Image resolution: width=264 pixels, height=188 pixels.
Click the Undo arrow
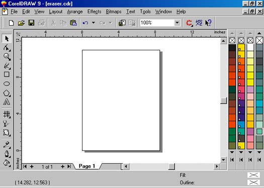click(85, 23)
